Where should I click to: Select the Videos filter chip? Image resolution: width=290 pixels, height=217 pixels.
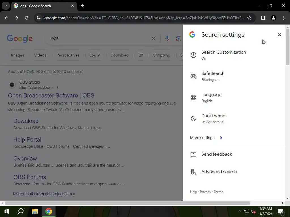click(40, 55)
